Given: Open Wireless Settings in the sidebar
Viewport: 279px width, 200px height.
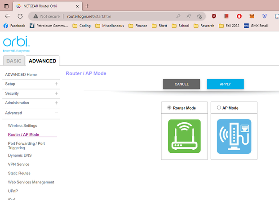Looking at the screenshot, I should click(x=22, y=126).
